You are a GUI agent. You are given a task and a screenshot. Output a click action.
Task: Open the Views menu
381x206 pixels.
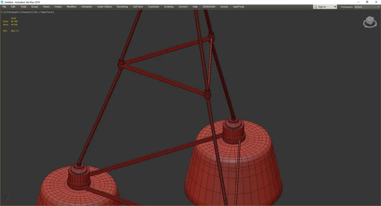[46, 7]
